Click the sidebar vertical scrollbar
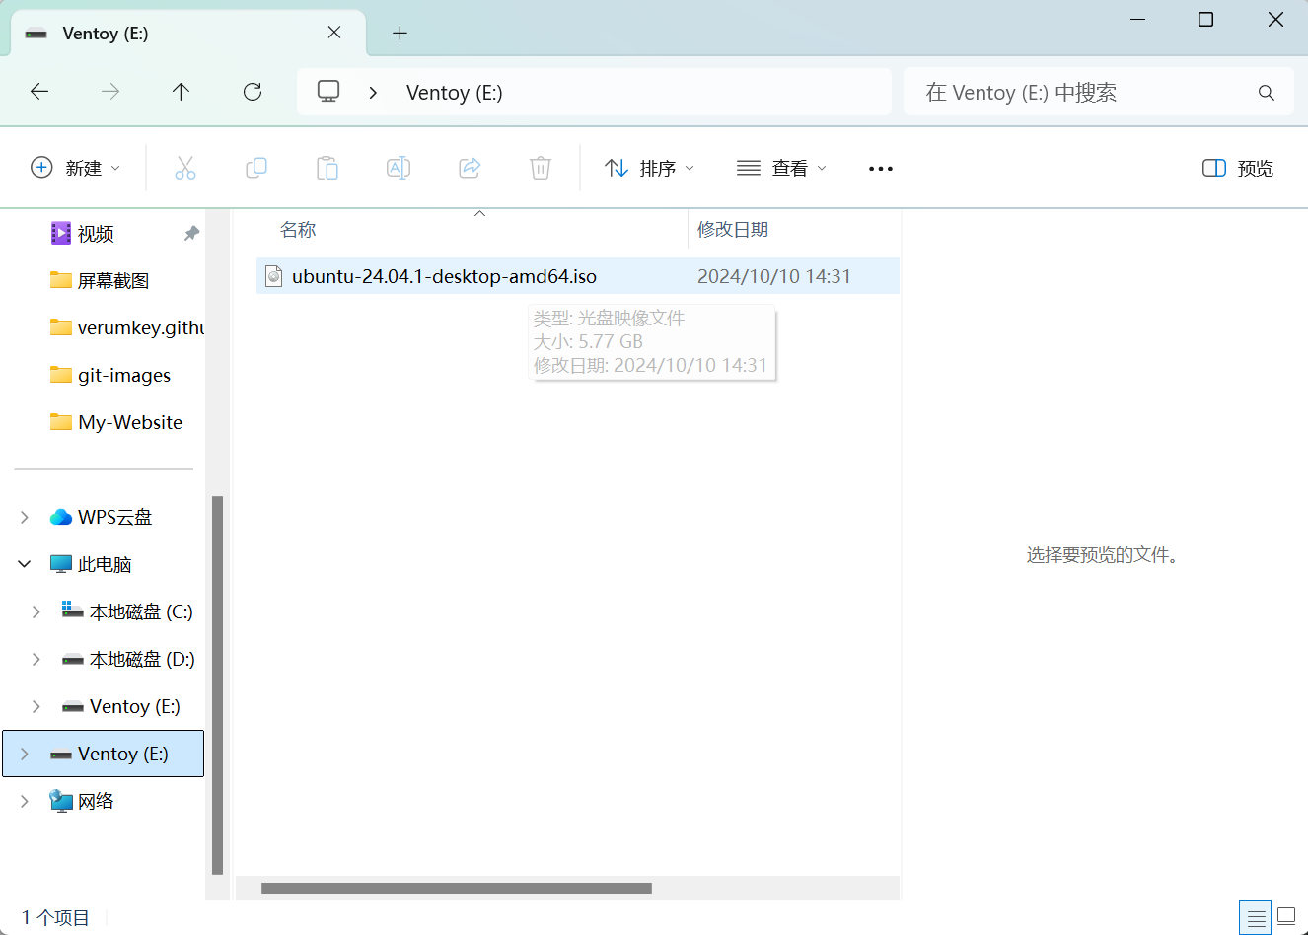The image size is (1308, 935). click(218, 685)
